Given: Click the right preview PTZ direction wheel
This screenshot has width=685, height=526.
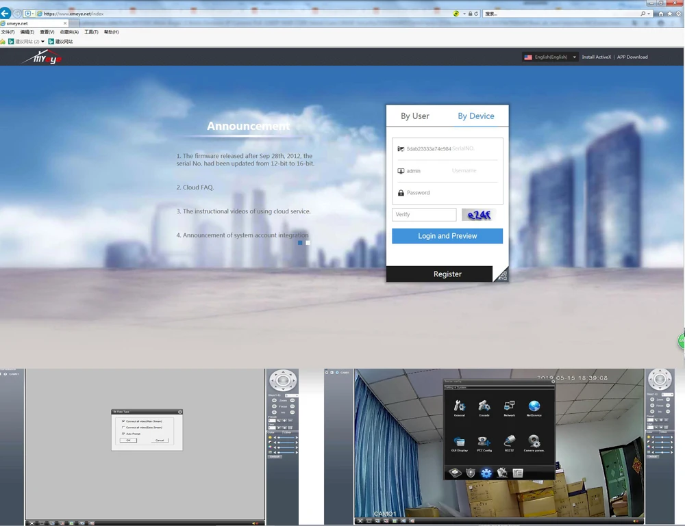Looking at the screenshot, I should (x=660, y=380).
